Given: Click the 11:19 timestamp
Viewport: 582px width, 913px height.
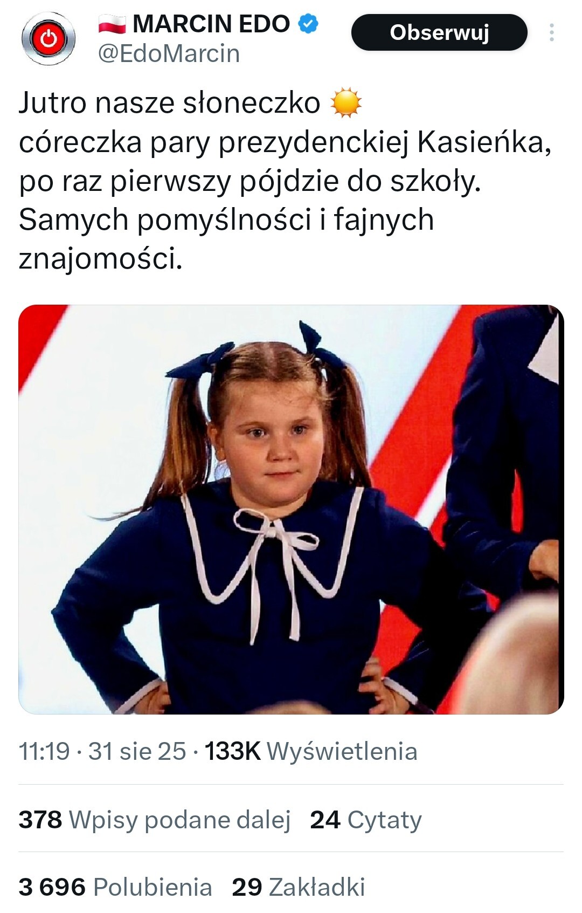Looking at the screenshot, I should pyautogui.click(x=44, y=751).
